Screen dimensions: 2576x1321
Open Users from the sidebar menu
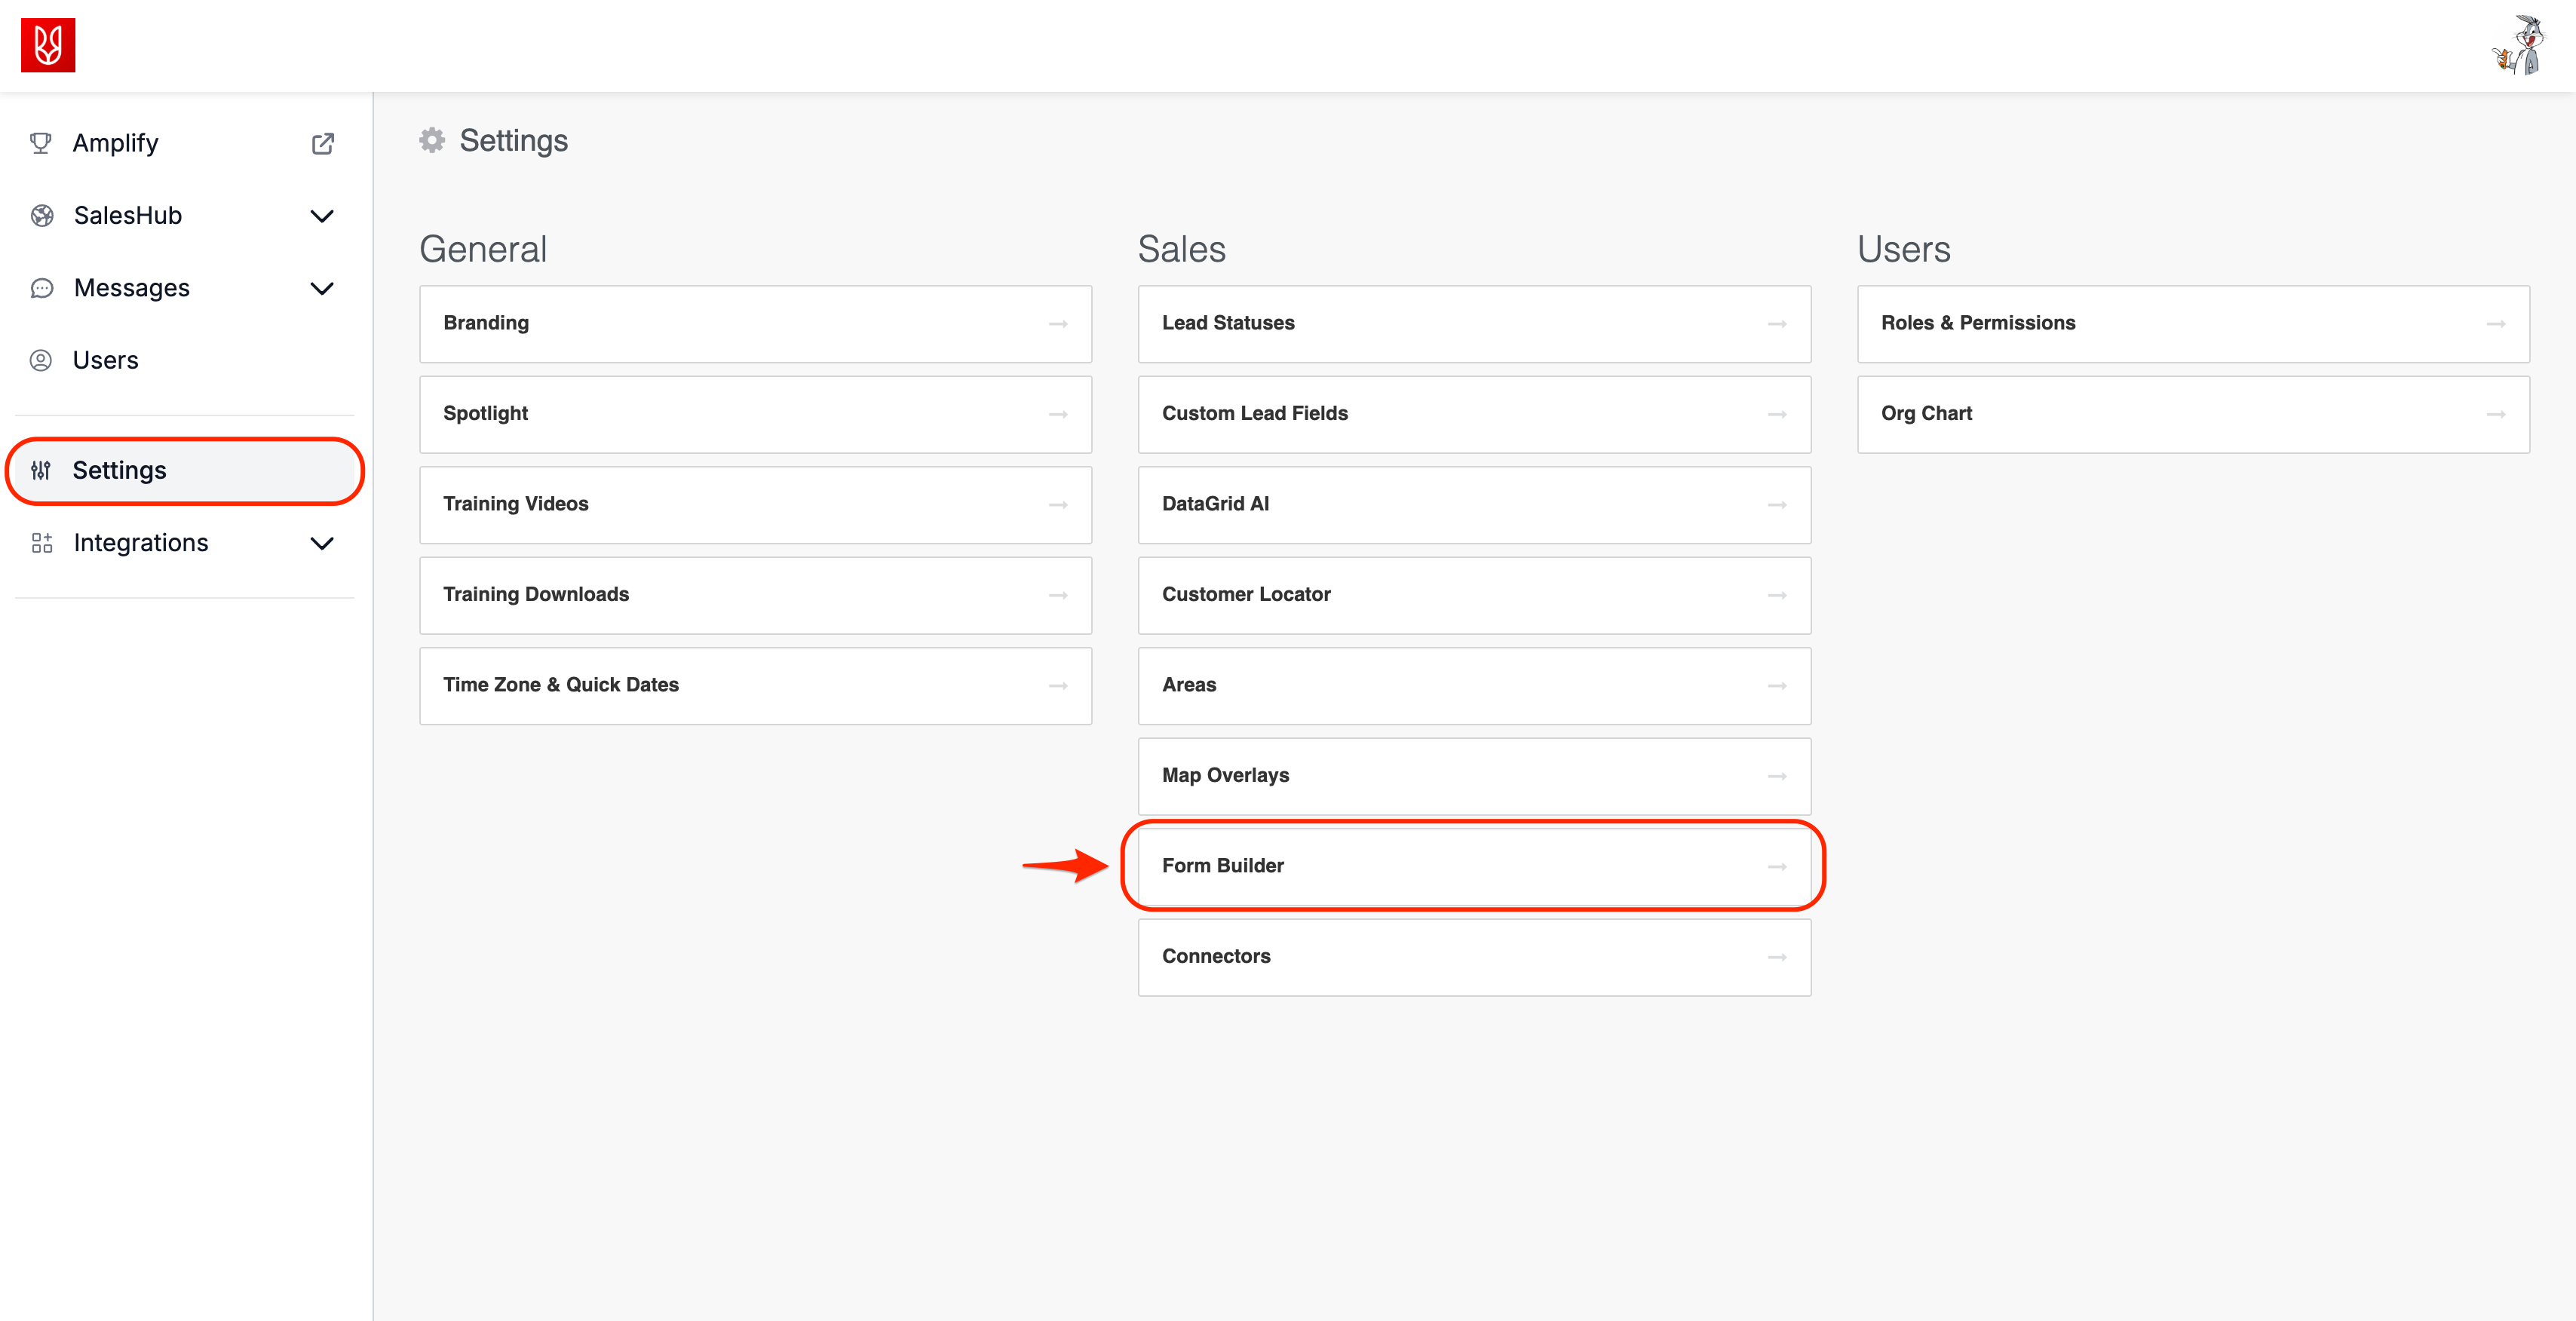(105, 360)
